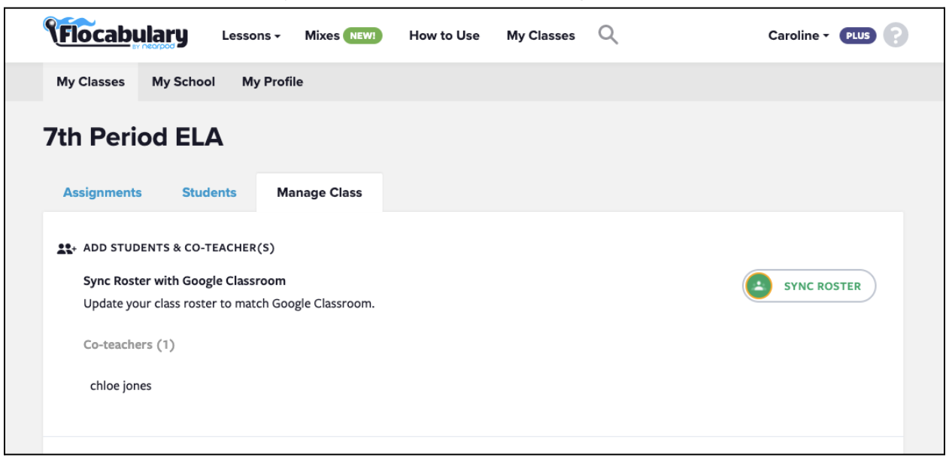Click the green NEW! badge beside Mixes

click(363, 35)
